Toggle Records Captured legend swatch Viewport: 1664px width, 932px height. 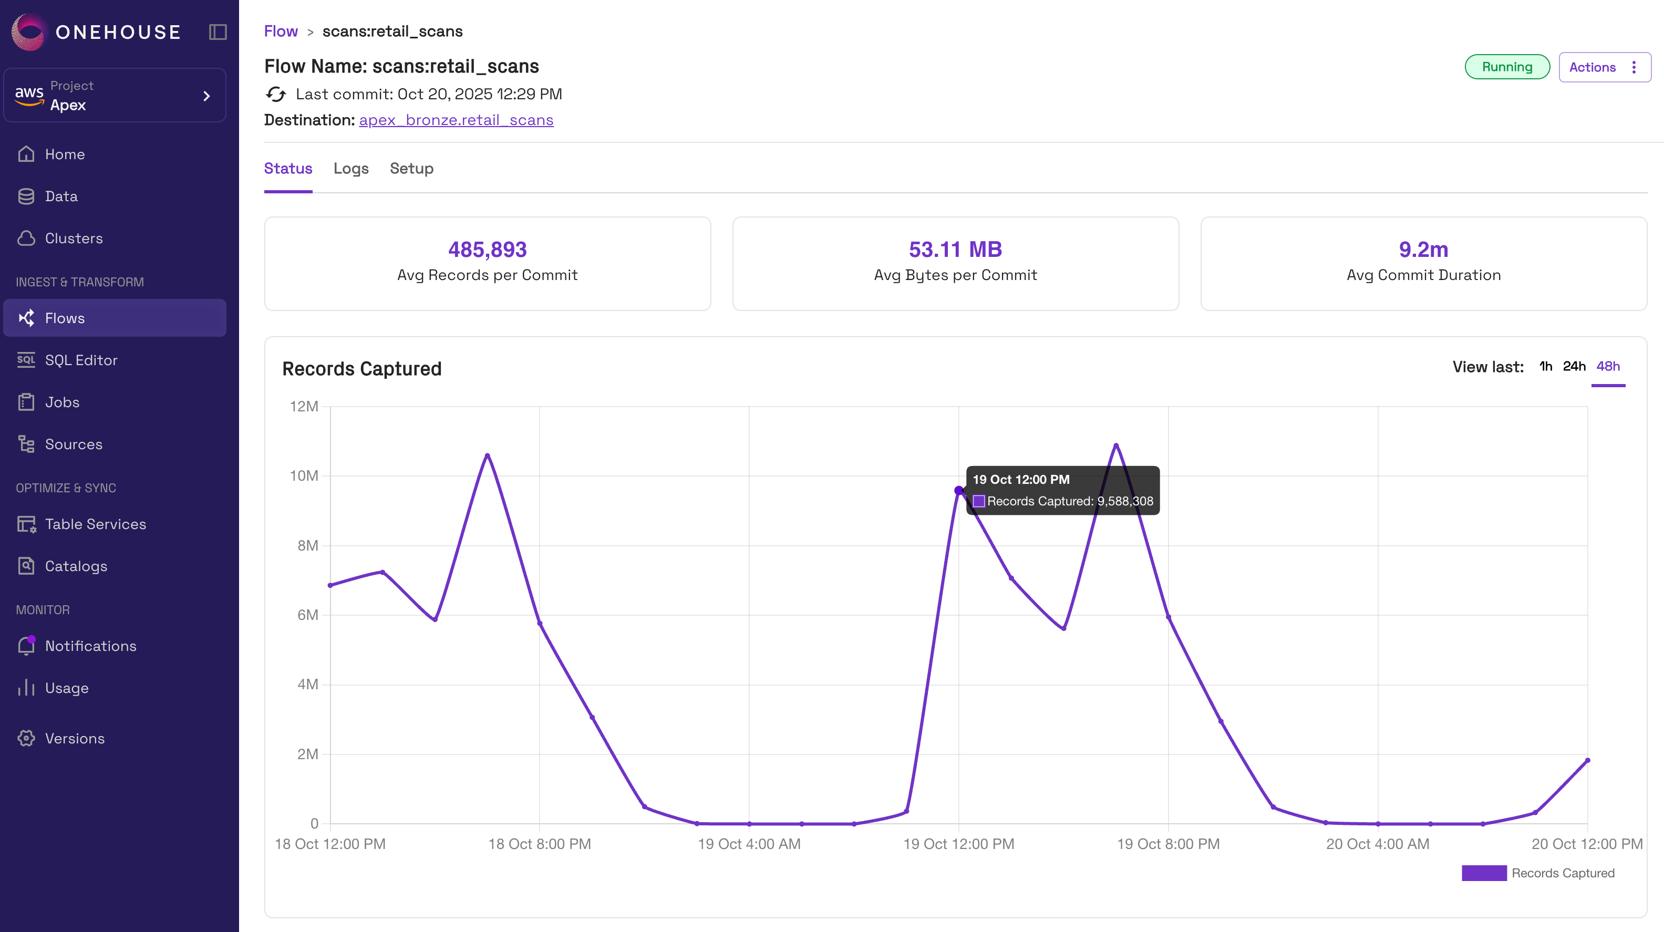tap(1484, 873)
